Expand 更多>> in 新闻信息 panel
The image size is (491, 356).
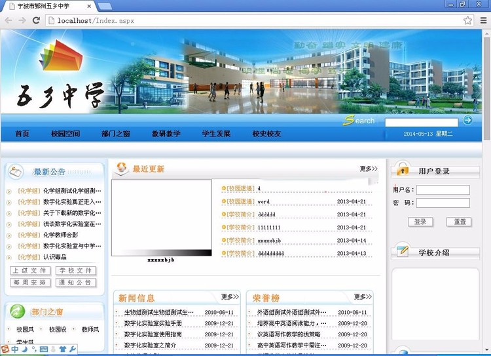pyautogui.click(x=230, y=297)
